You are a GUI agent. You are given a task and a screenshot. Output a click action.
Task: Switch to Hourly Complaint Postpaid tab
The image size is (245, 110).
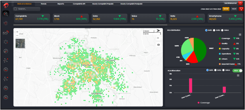[x=131, y=4]
